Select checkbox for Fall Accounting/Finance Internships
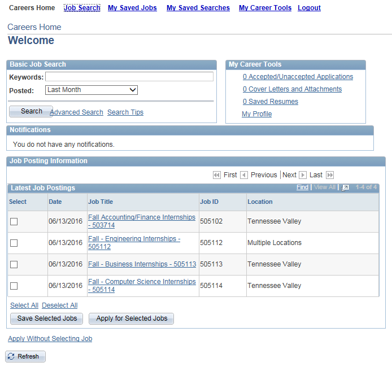392x367 pixels. (14, 221)
